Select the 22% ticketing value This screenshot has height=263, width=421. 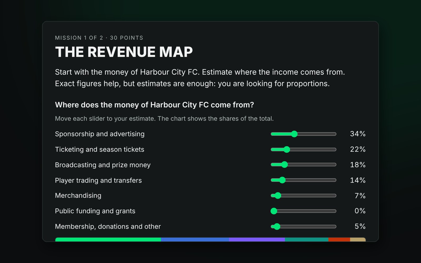tap(358, 149)
